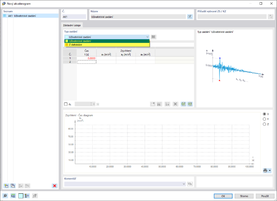277x201 pixels.
Task: Click the light blue color swatch at bottom left
Action: point(21,196)
